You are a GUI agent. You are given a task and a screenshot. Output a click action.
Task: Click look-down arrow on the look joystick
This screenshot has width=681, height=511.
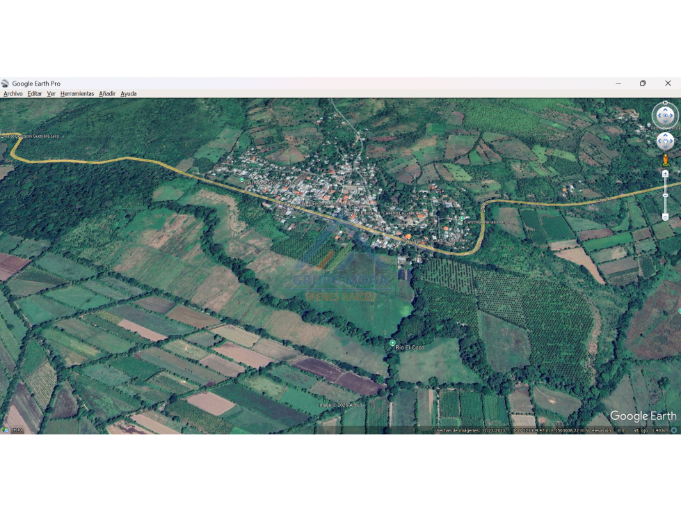666,121
